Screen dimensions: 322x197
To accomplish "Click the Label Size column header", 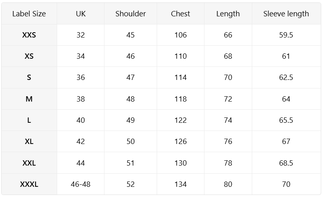I will tap(29, 13).
